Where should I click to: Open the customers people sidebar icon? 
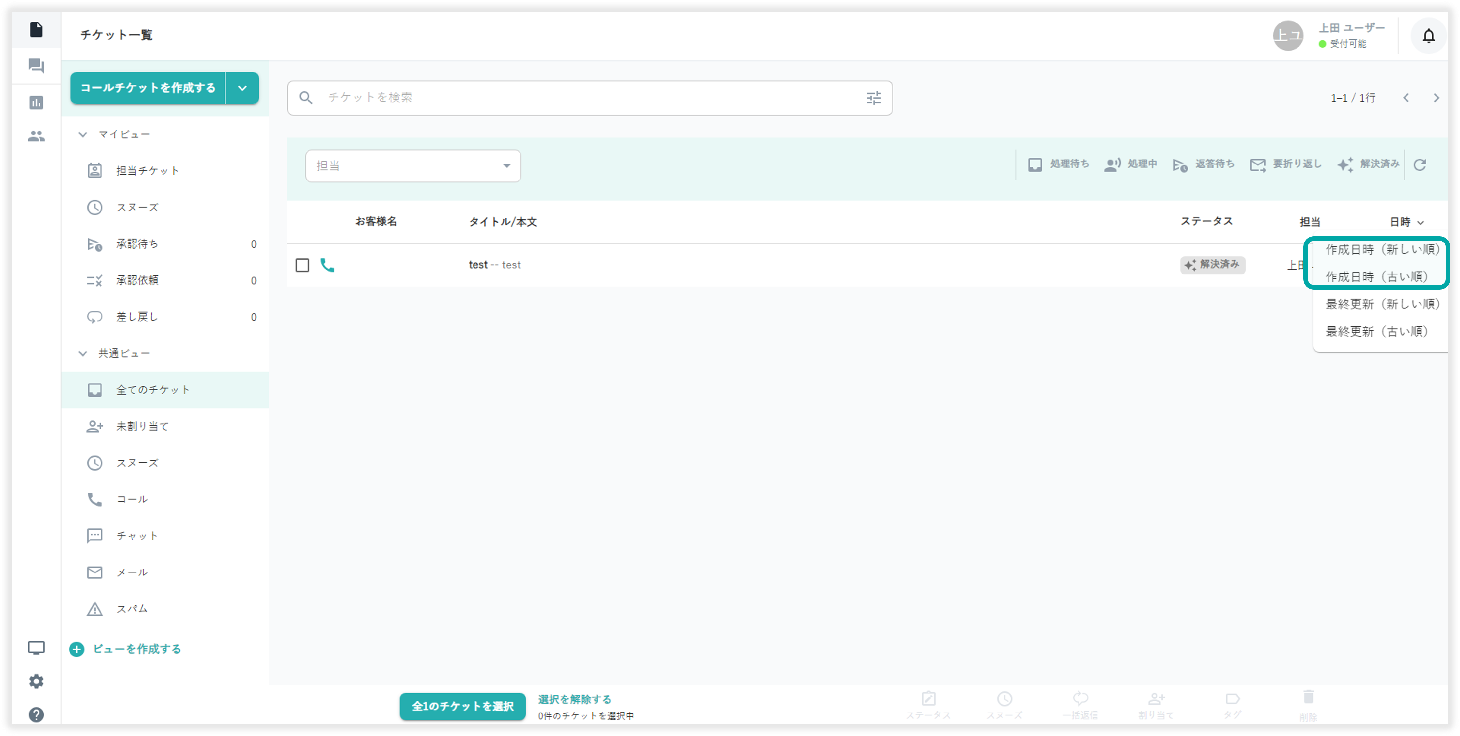pyautogui.click(x=36, y=136)
